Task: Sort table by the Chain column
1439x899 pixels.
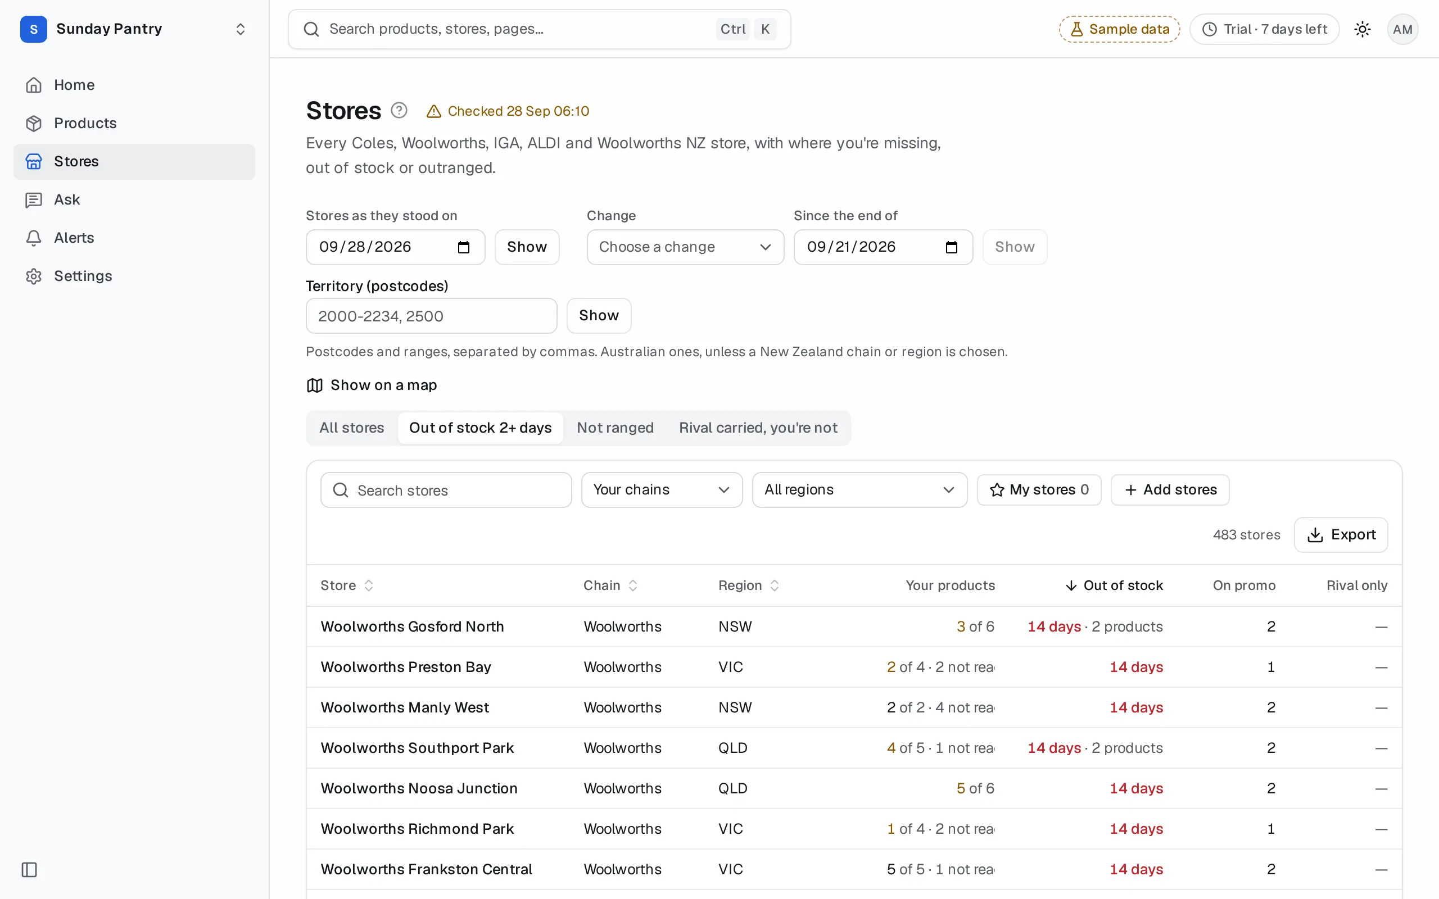Action: [610, 585]
